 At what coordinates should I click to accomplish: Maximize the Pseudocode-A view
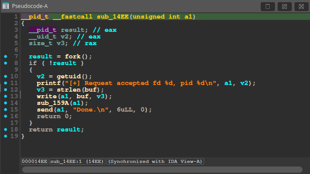pyautogui.click(x=268, y=7)
